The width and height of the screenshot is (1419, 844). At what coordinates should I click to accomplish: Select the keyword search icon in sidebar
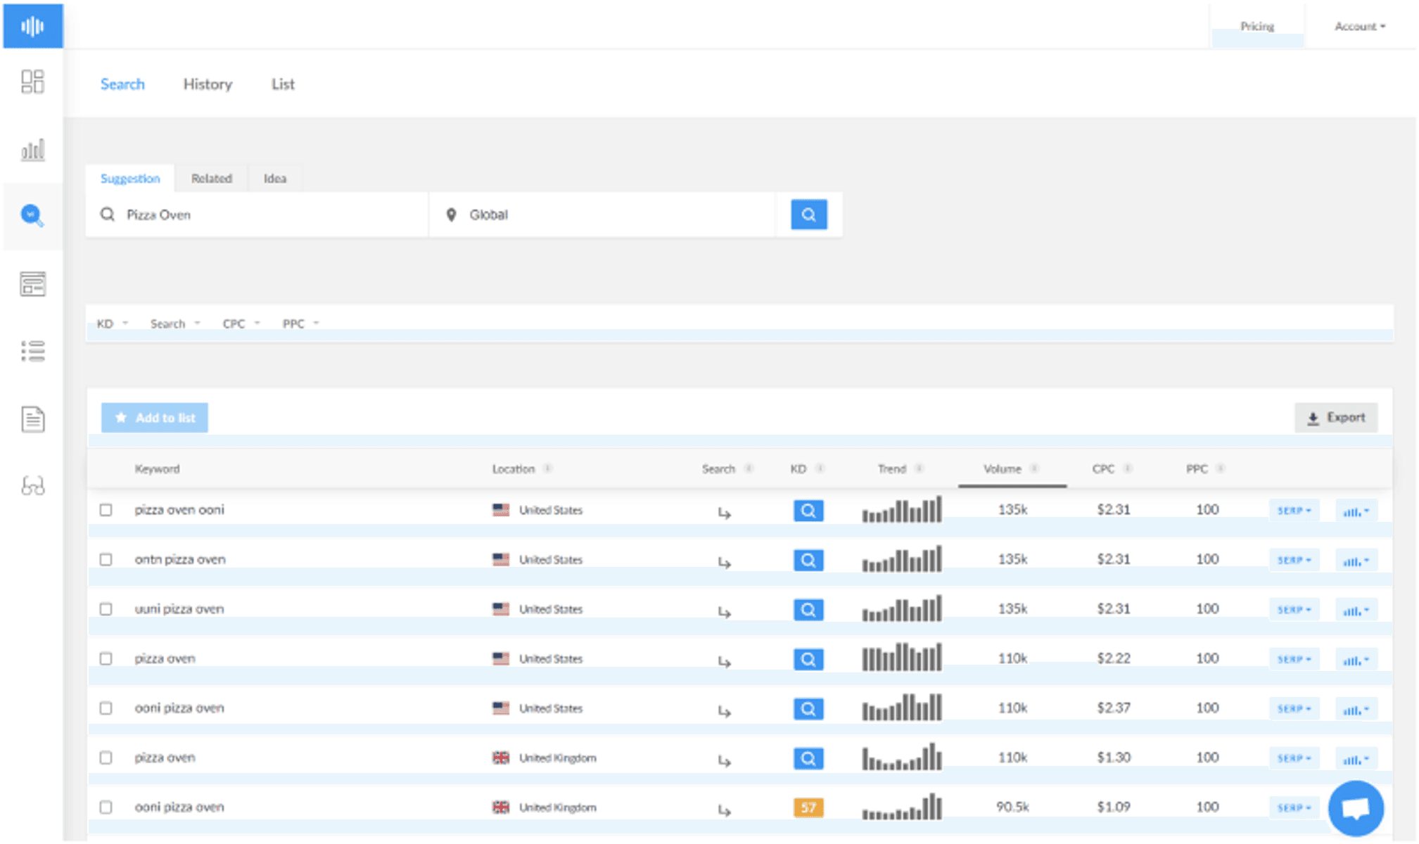point(32,215)
